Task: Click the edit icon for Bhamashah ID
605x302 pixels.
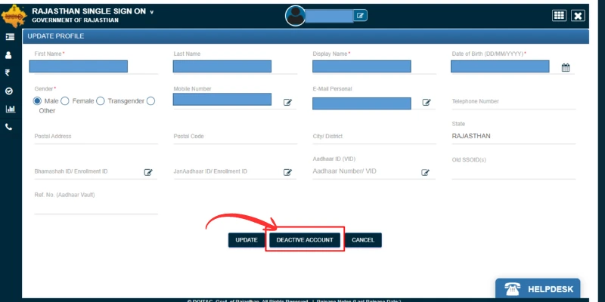Action: (148, 172)
